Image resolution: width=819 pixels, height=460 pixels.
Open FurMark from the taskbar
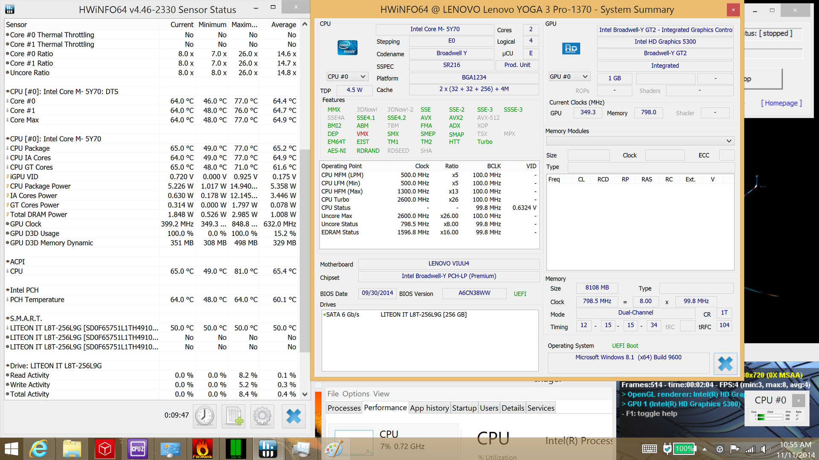(x=203, y=448)
